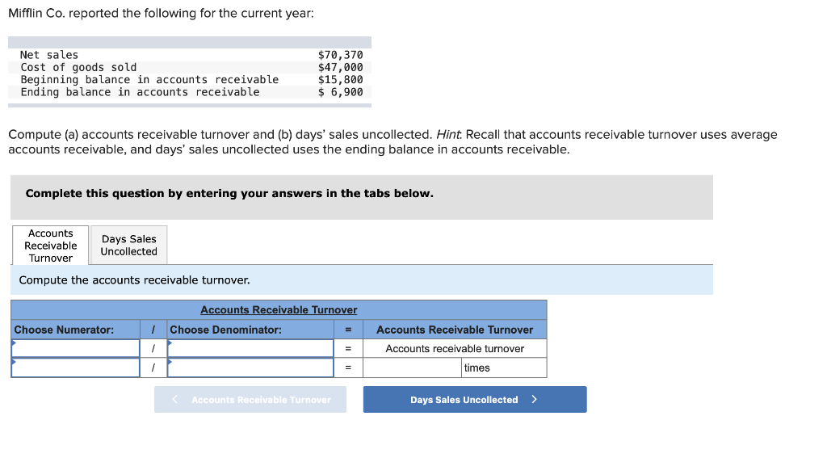Screen dimensions: 827x458
Task: Open first-row Choose Numerator dropdown
Action: click(75, 348)
